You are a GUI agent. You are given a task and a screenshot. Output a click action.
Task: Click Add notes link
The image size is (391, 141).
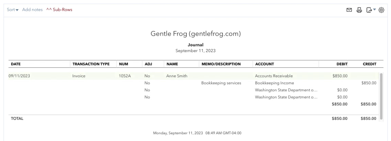coord(32,10)
